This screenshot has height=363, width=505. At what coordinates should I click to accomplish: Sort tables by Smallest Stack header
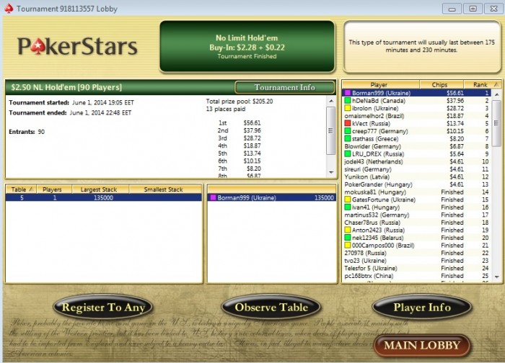tap(165, 189)
